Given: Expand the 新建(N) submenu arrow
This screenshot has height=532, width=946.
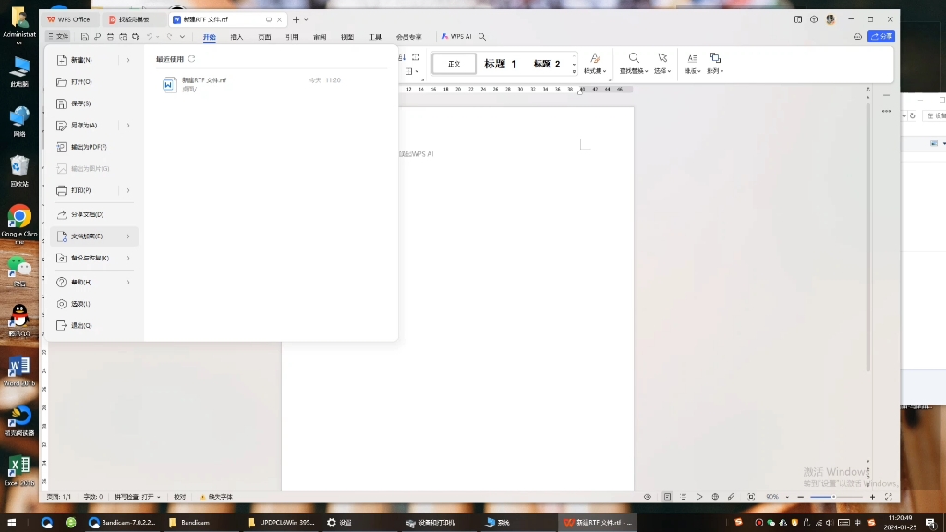Looking at the screenshot, I should click(127, 60).
